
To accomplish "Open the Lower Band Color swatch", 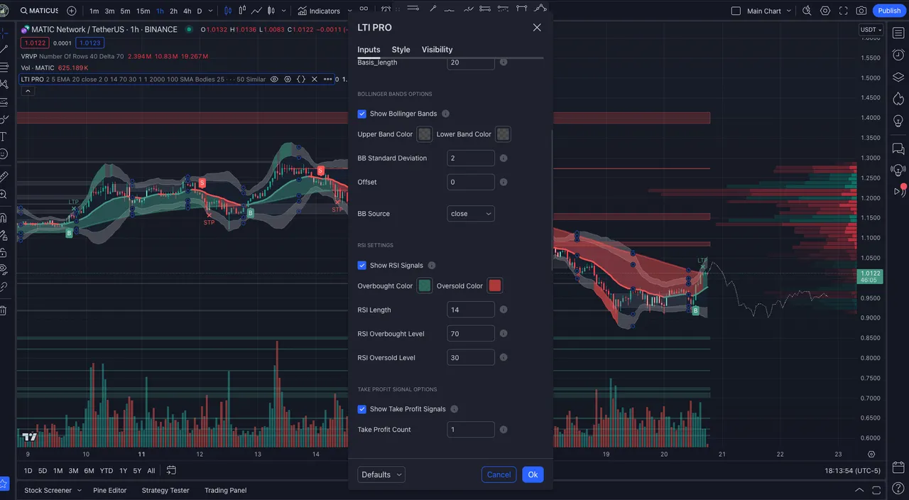I will click(x=503, y=134).
